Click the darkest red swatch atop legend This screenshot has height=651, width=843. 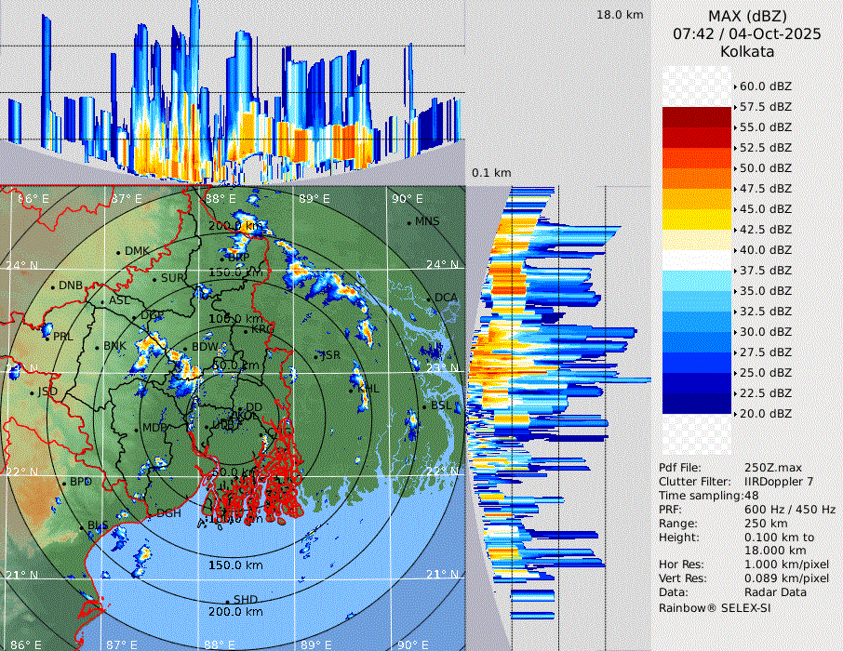click(697, 116)
